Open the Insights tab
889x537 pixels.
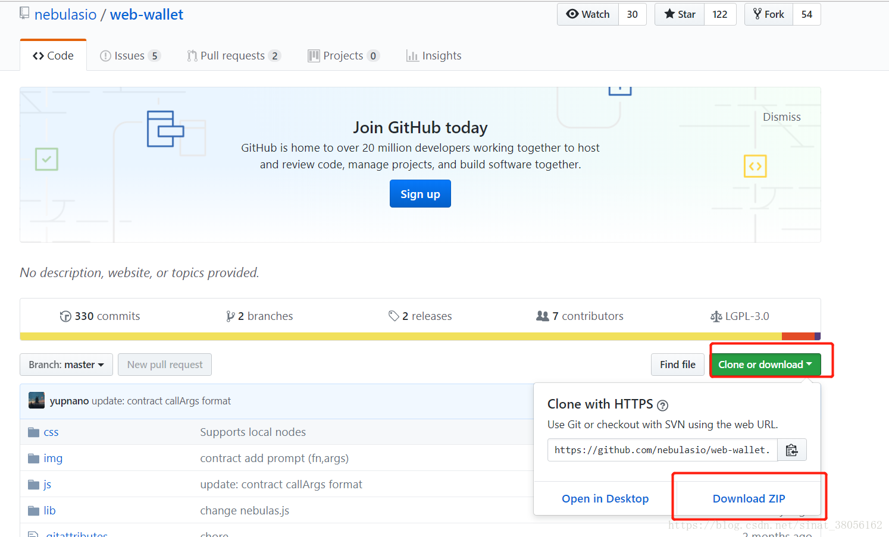(x=434, y=55)
